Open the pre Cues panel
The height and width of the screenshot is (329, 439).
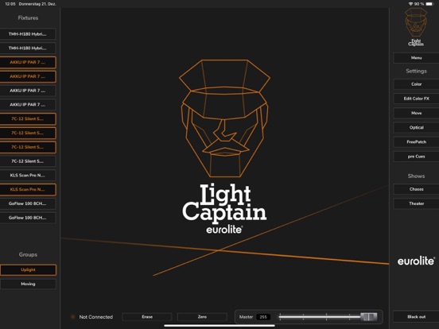(416, 157)
